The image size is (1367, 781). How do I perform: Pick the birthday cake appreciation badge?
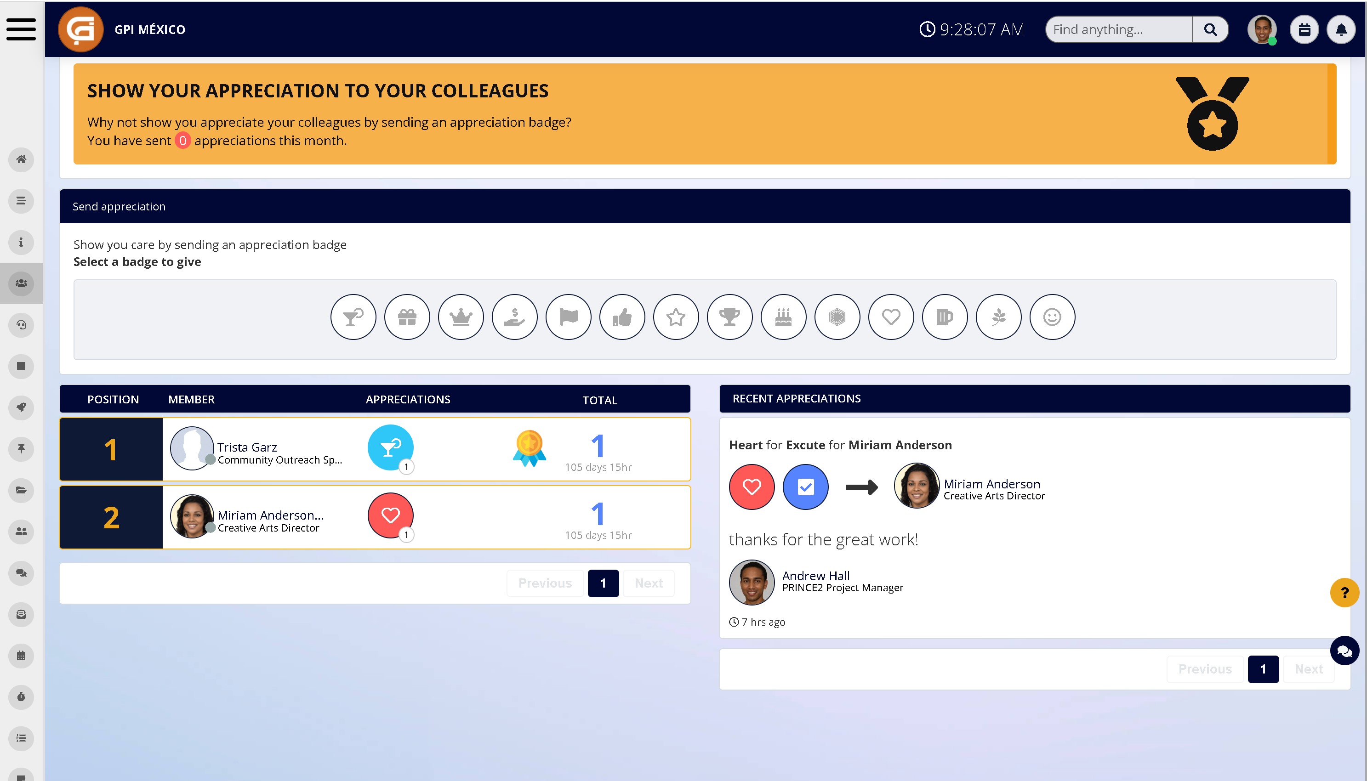click(x=783, y=317)
